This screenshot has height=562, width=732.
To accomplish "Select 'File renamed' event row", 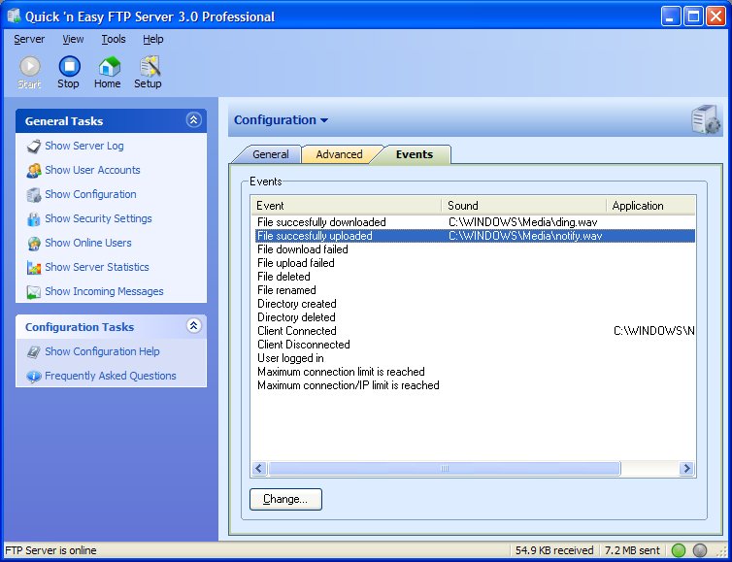I will (474, 290).
